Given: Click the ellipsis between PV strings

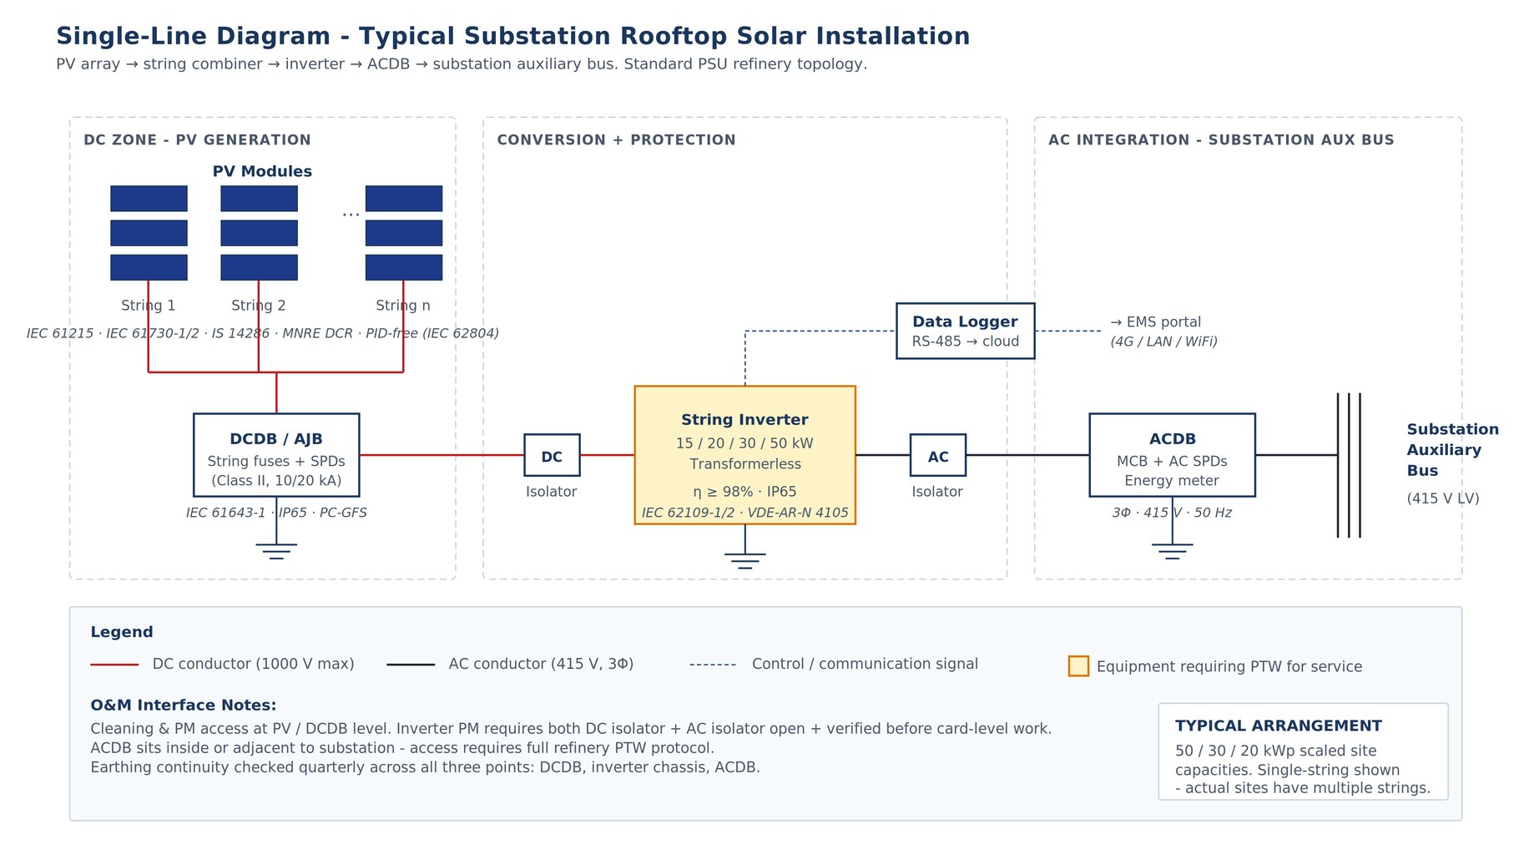Looking at the screenshot, I should 351,215.
